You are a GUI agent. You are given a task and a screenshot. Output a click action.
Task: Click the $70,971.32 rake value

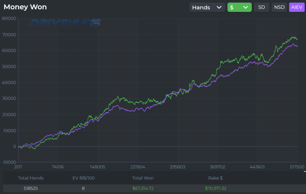click(218, 188)
